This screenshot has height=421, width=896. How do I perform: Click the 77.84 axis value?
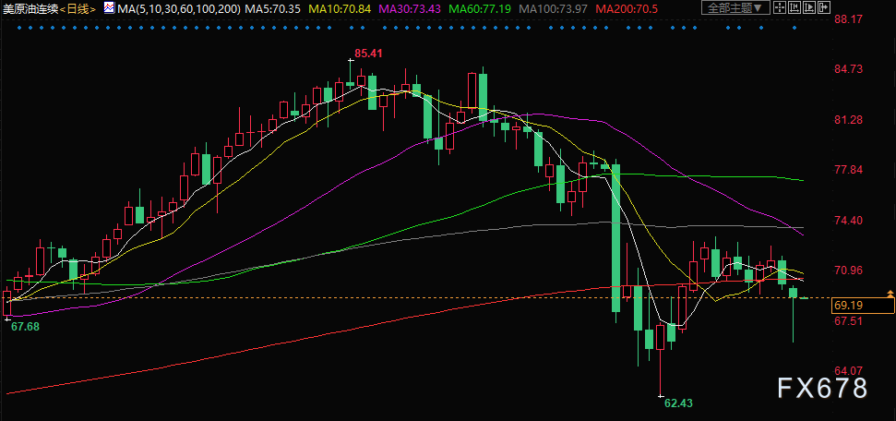pos(848,170)
